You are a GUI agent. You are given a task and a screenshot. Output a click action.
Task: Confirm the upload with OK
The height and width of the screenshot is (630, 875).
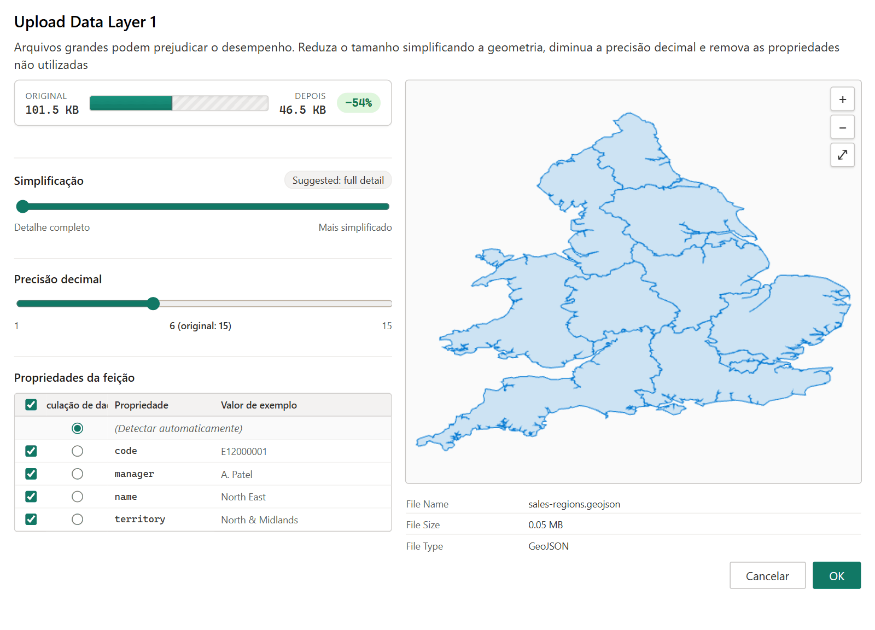[837, 576]
